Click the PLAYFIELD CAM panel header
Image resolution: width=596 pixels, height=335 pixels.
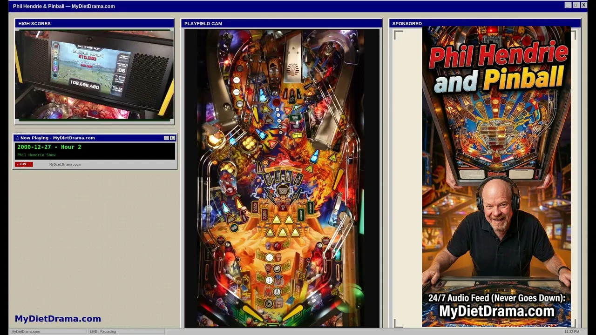(282, 23)
